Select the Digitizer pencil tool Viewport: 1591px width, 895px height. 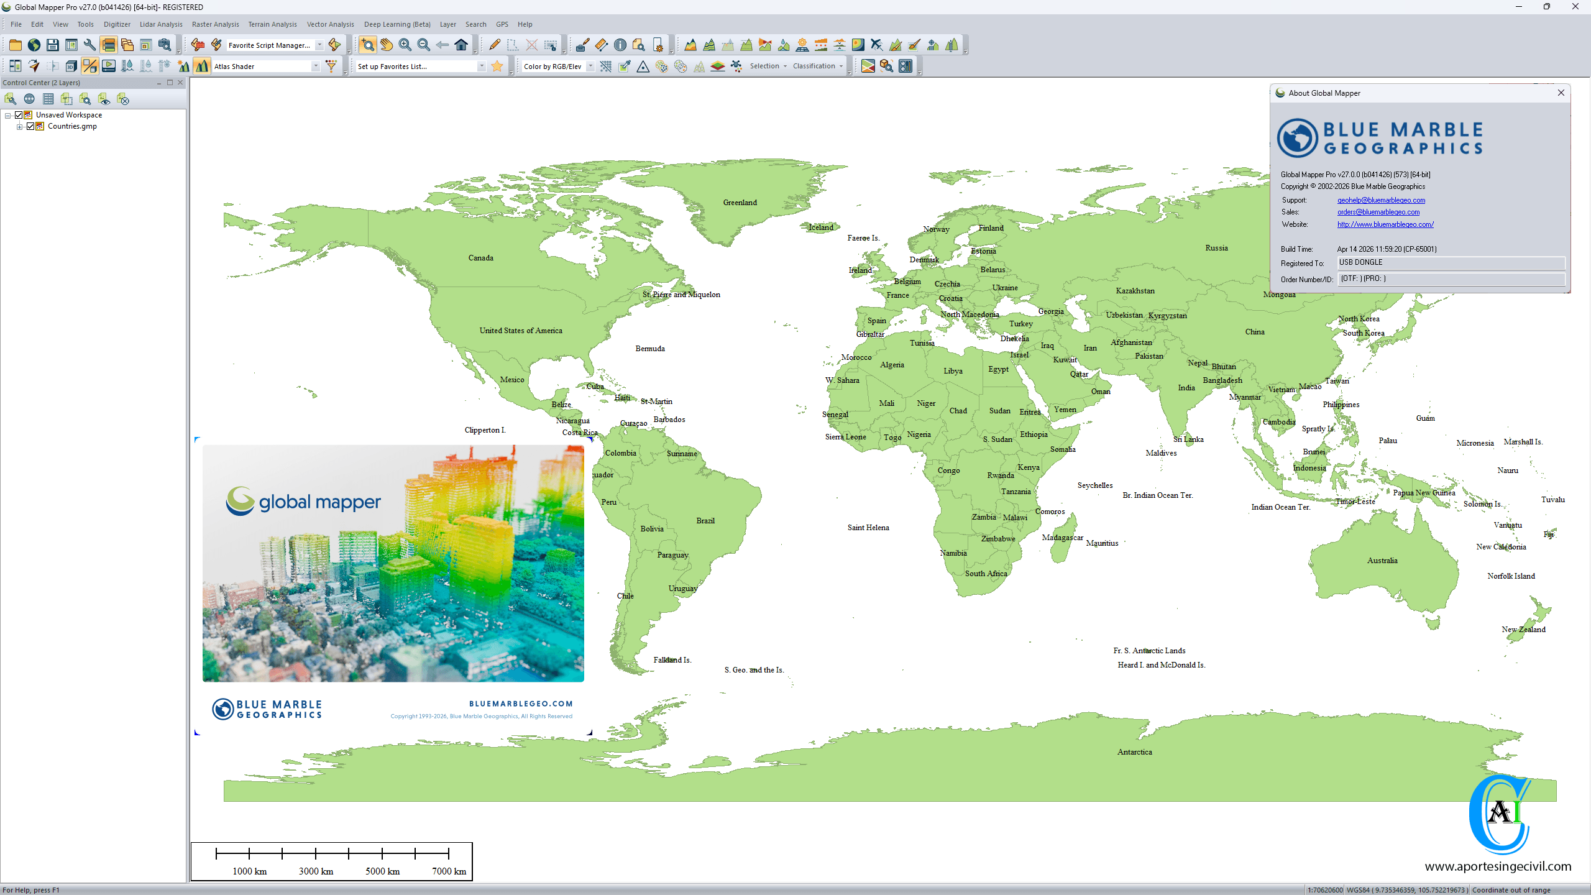494,45
